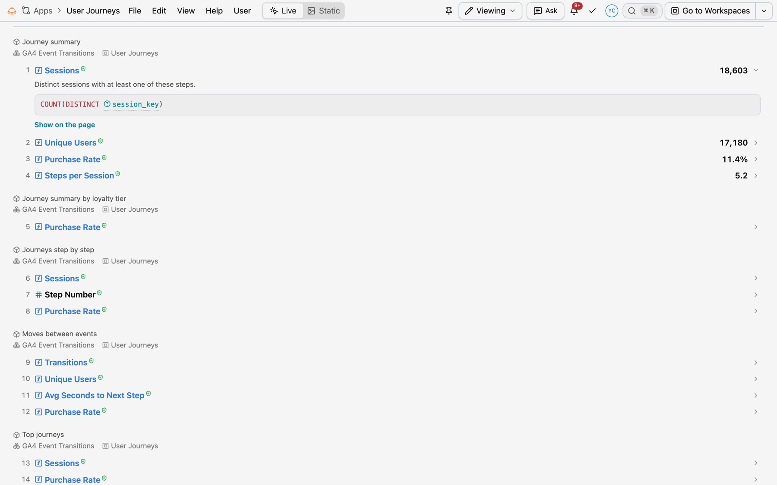Screen dimensions: 777x485
Task: Expand the Unique Users 17,180 row
Action: (756, 143)
